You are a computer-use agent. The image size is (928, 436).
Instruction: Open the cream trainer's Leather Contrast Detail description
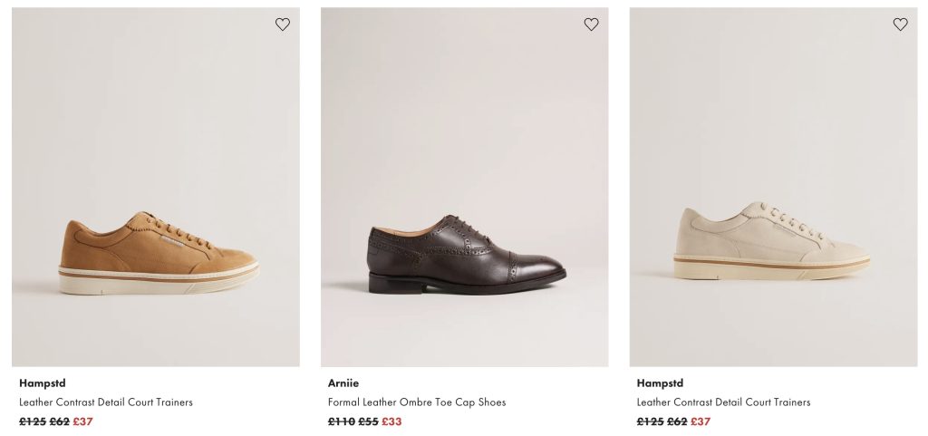(723, 402)
